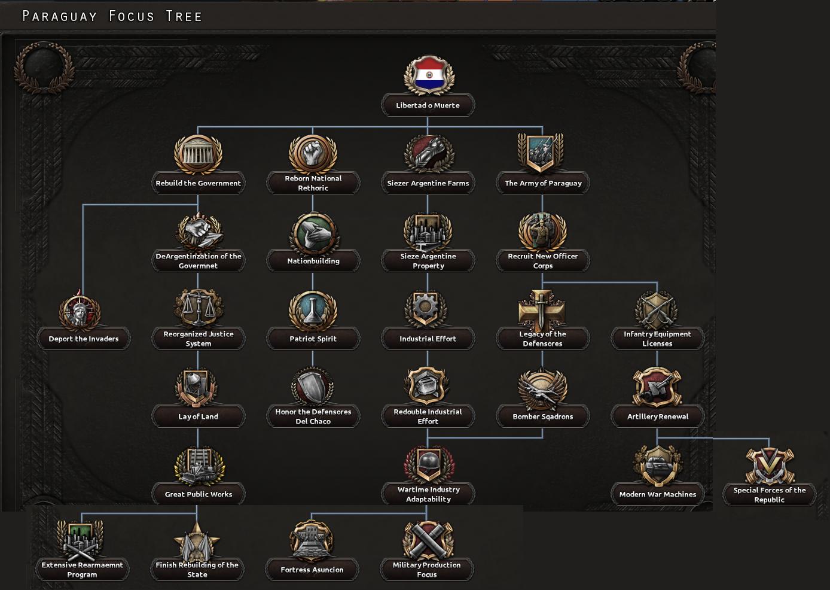Choose Special Forces of the Republic icon
Viewport: 830px width, 590px height.
[x=769, y=465]
